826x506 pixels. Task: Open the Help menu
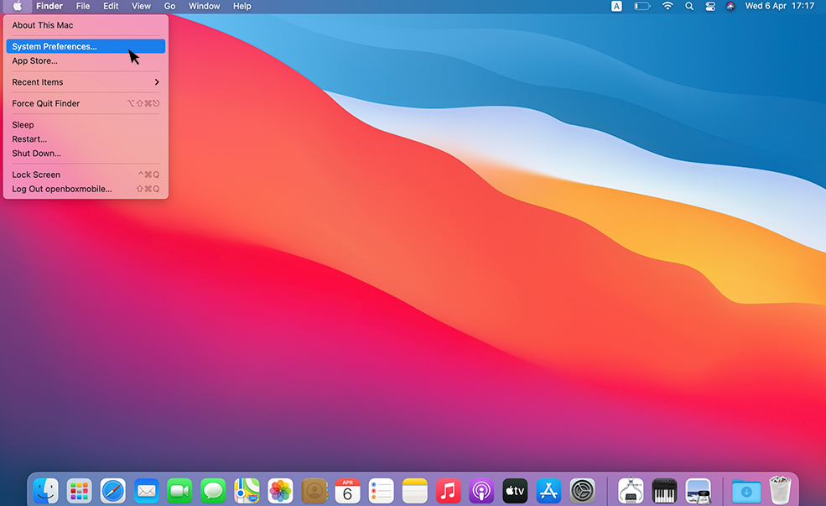coord(242,7)
